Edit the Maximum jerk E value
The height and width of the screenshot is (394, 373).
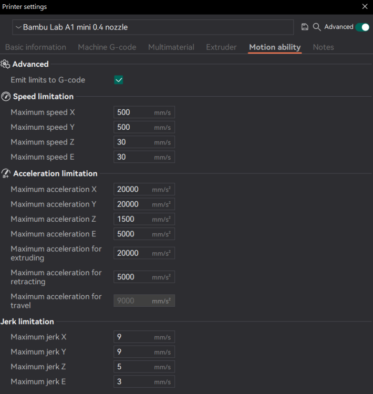(x=133, y=381)
